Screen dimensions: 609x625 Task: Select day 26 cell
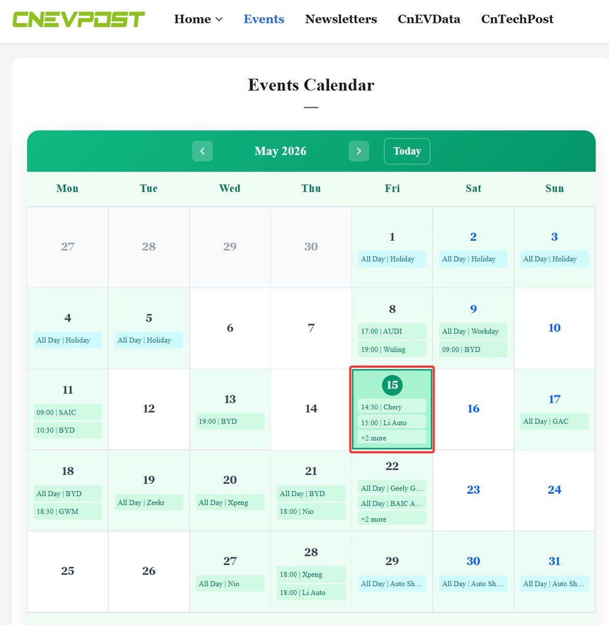(x=148, y=571)
